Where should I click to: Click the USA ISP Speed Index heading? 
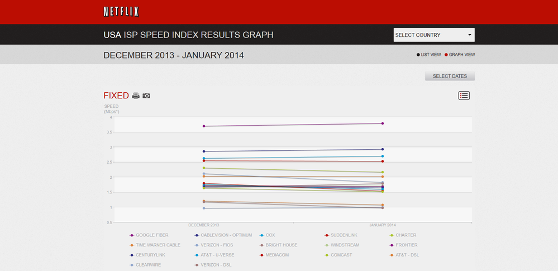(188, 35)
